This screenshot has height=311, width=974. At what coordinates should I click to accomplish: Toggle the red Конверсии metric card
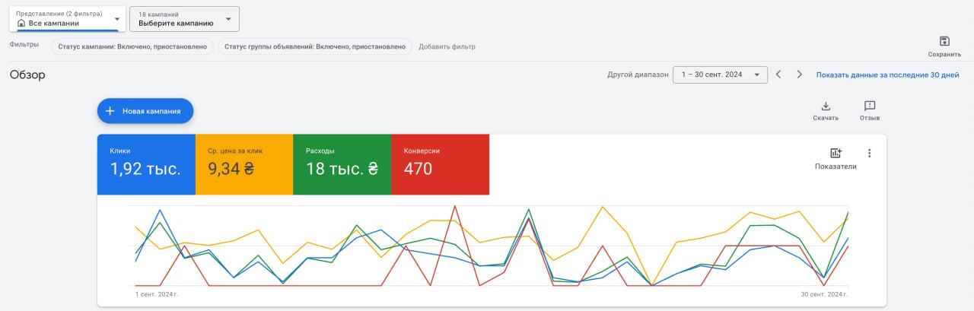click(440, 164)
